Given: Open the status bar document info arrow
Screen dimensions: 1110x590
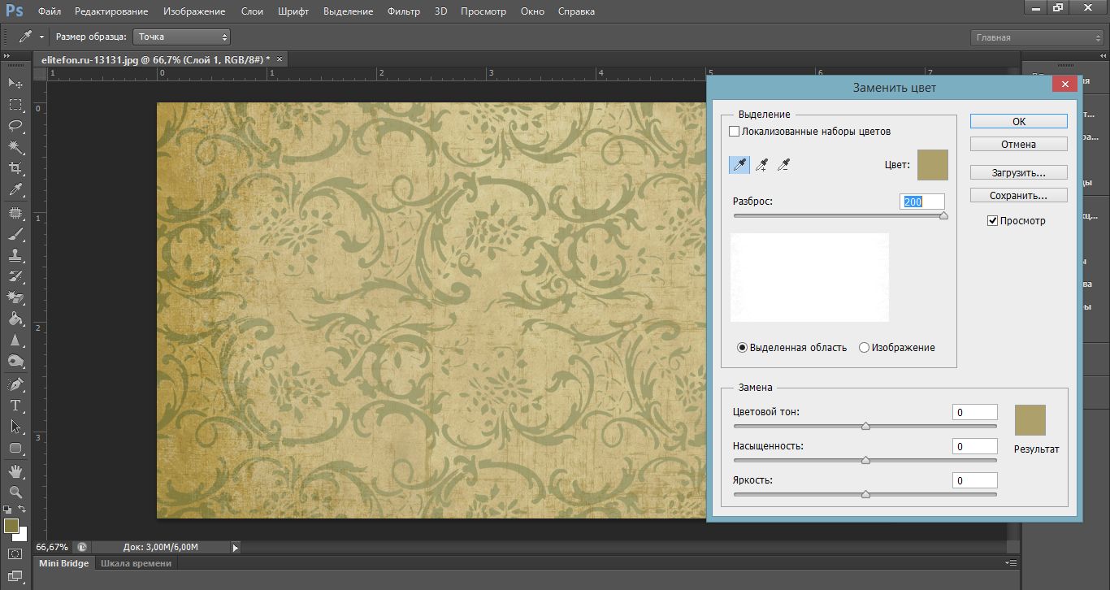Looking at the screenshot, I should (x=236, y=548).
